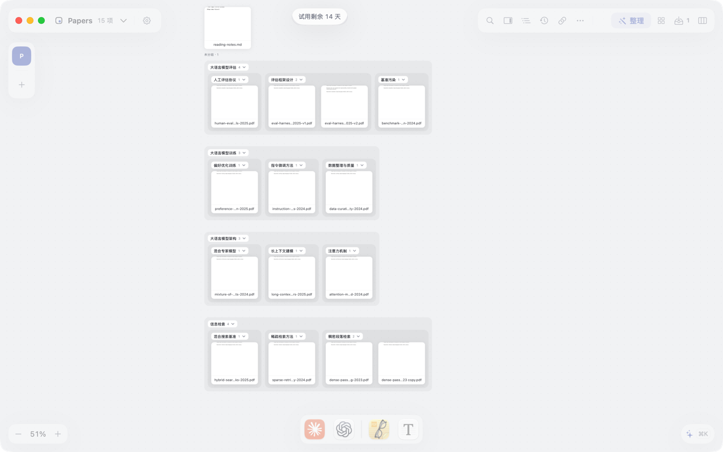Collapse the 大语言模型训练 group
The height and width of the screenshot is (452, 723).
[x=244, y=153]
